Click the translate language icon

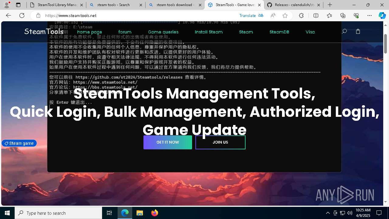(261, 16)
